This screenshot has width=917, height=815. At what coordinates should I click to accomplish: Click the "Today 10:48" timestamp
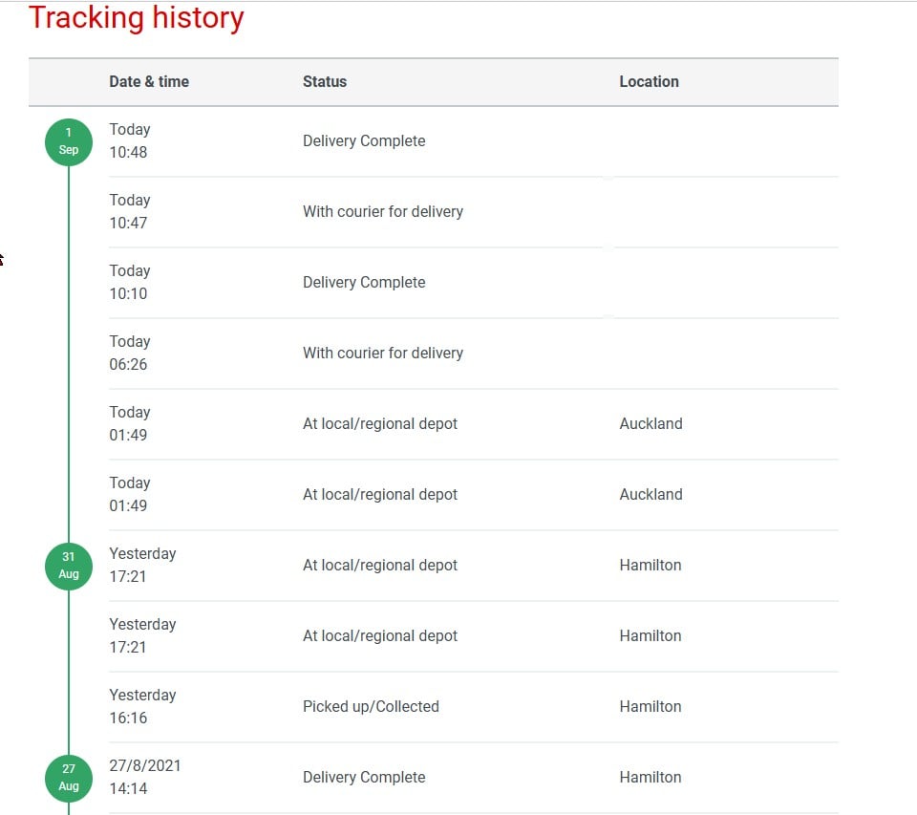[130, 140]
